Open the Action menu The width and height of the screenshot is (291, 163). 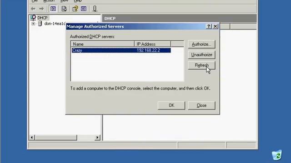click(49, 1)
